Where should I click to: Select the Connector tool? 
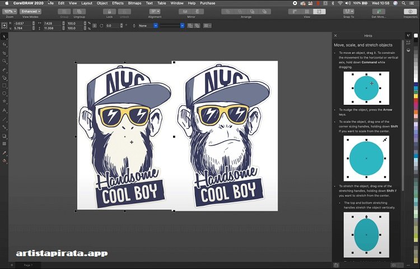click(4, 127)
